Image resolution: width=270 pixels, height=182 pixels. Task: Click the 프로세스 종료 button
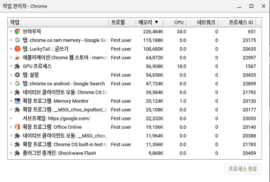(243, 169)
